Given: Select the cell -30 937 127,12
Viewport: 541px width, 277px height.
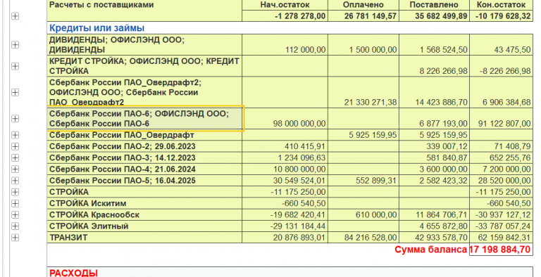Looking at the screenshot, I should 501,214.
